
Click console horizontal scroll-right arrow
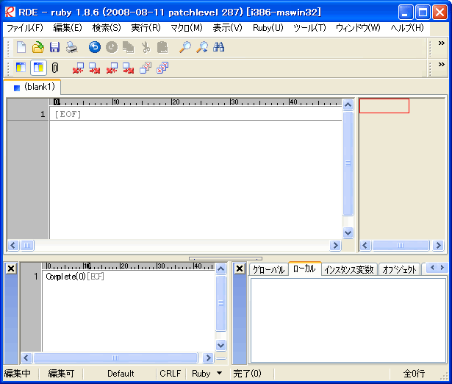[207, 358]
